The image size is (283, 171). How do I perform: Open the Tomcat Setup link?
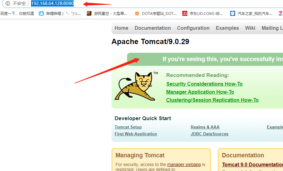(x=128, y=127)
